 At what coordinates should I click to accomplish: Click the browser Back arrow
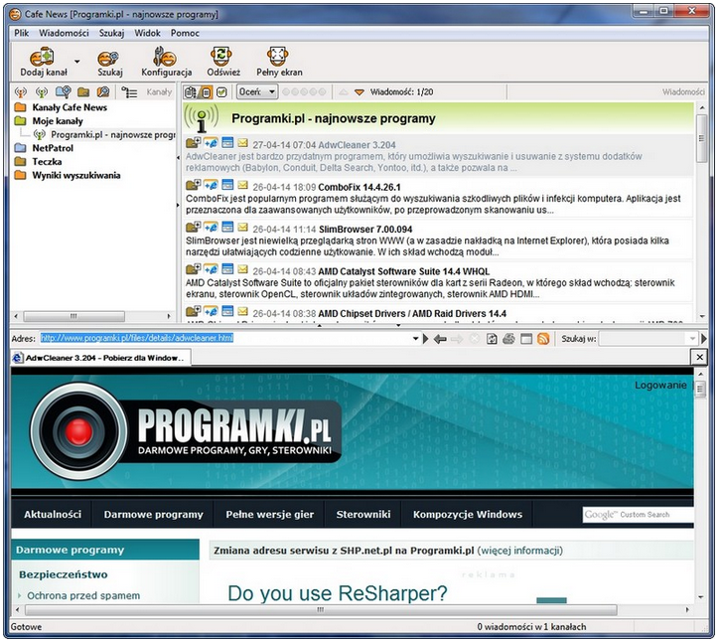(x=440, y=339)
